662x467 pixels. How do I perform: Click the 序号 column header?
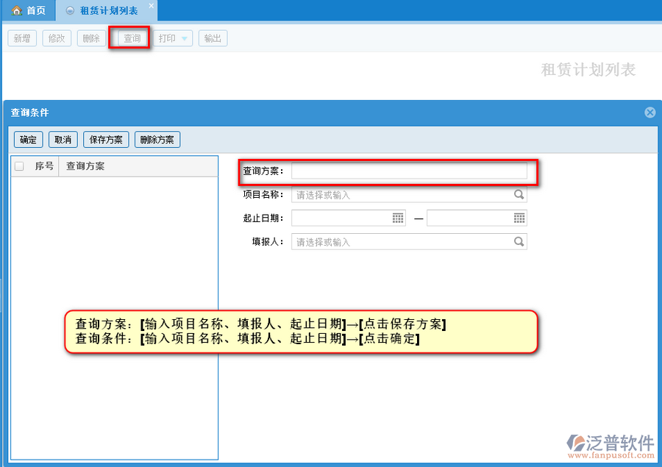click(44, 166)
